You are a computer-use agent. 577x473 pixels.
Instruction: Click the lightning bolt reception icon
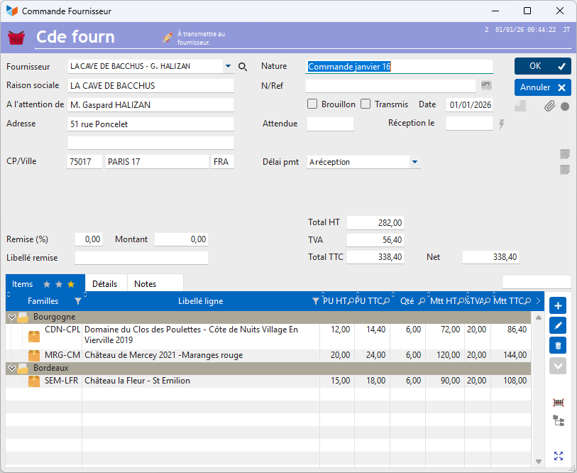[x=502, y=124]
